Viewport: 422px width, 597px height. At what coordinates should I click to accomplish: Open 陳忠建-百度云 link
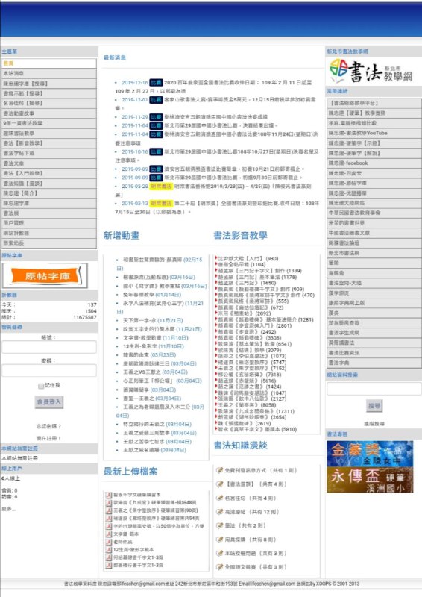[374, 173]
